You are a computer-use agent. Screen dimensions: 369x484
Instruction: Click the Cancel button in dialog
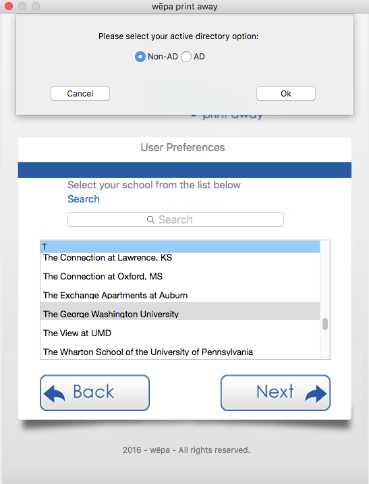coord(80,94)
